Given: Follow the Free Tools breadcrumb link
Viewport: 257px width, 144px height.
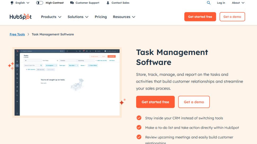Looking at the screenshot, I should coord(17,34).
